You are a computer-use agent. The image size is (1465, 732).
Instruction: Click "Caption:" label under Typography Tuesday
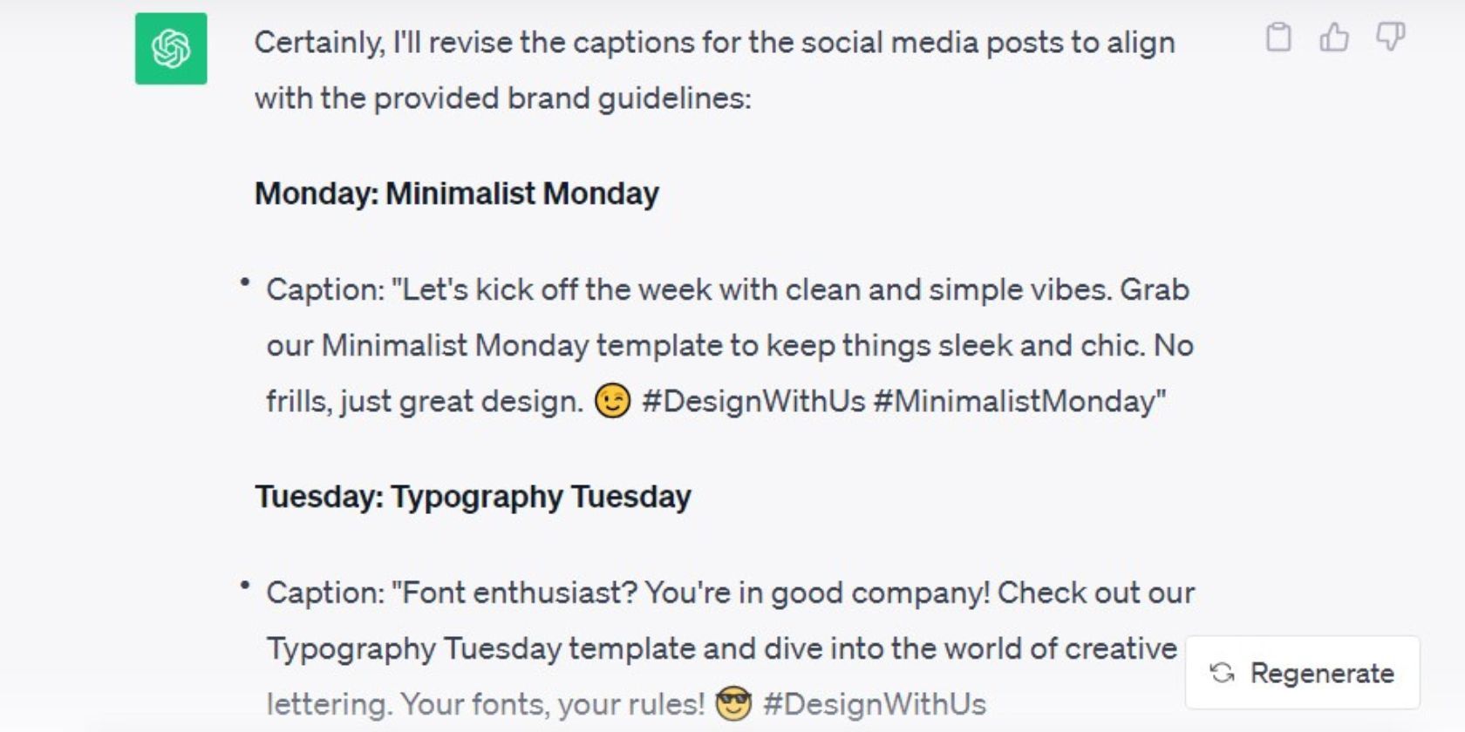point(324,593)
